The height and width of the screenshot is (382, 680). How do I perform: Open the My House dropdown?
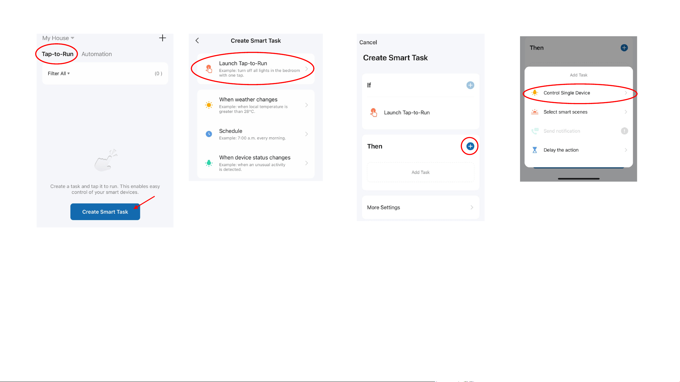tap(58, 38)
